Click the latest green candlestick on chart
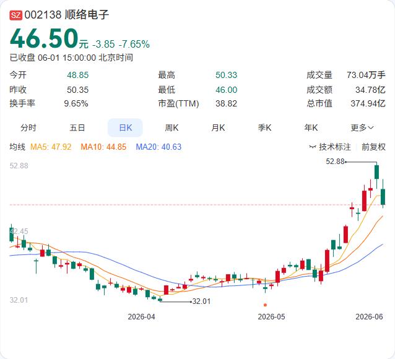 pos(383,197)
